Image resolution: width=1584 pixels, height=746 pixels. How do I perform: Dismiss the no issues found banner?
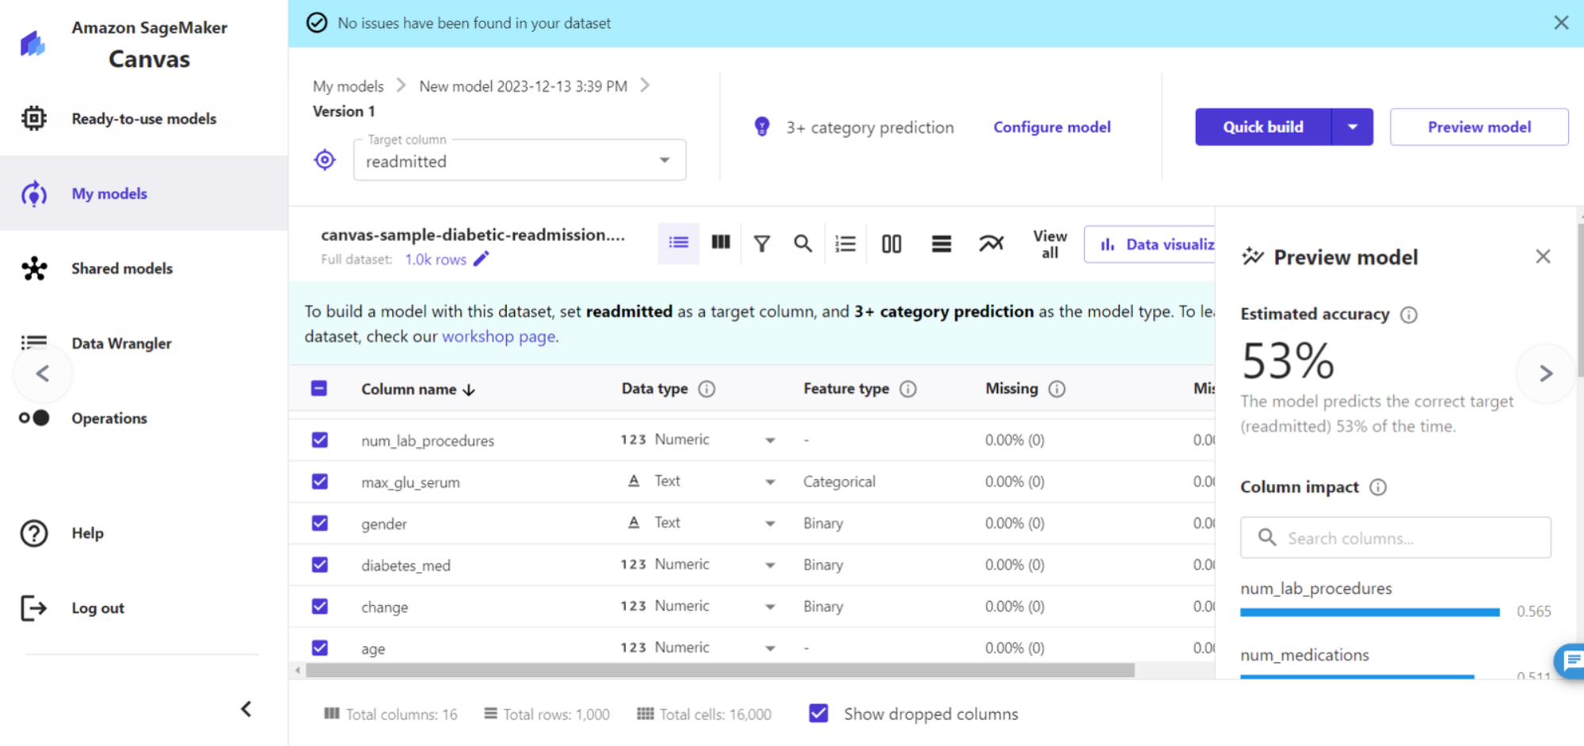tap(1561, 23)
